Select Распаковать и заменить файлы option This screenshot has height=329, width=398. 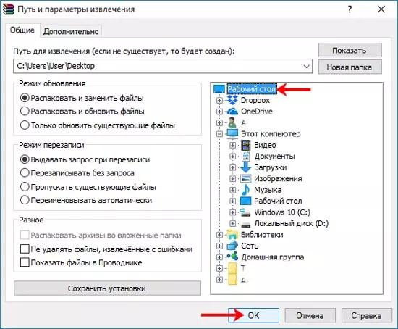pos(82,98)
